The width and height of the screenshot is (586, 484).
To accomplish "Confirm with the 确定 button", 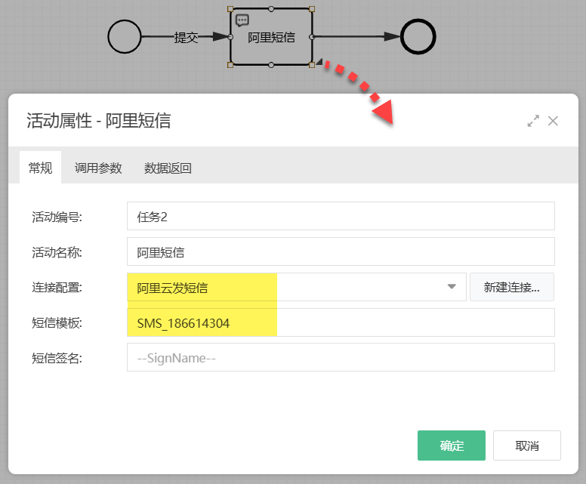I will (452, 445).
